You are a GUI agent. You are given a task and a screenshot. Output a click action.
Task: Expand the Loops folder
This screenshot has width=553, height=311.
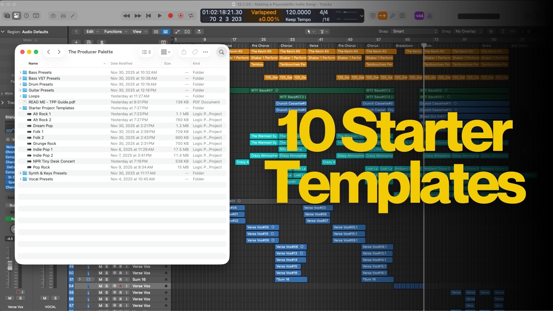coord(20,96)
